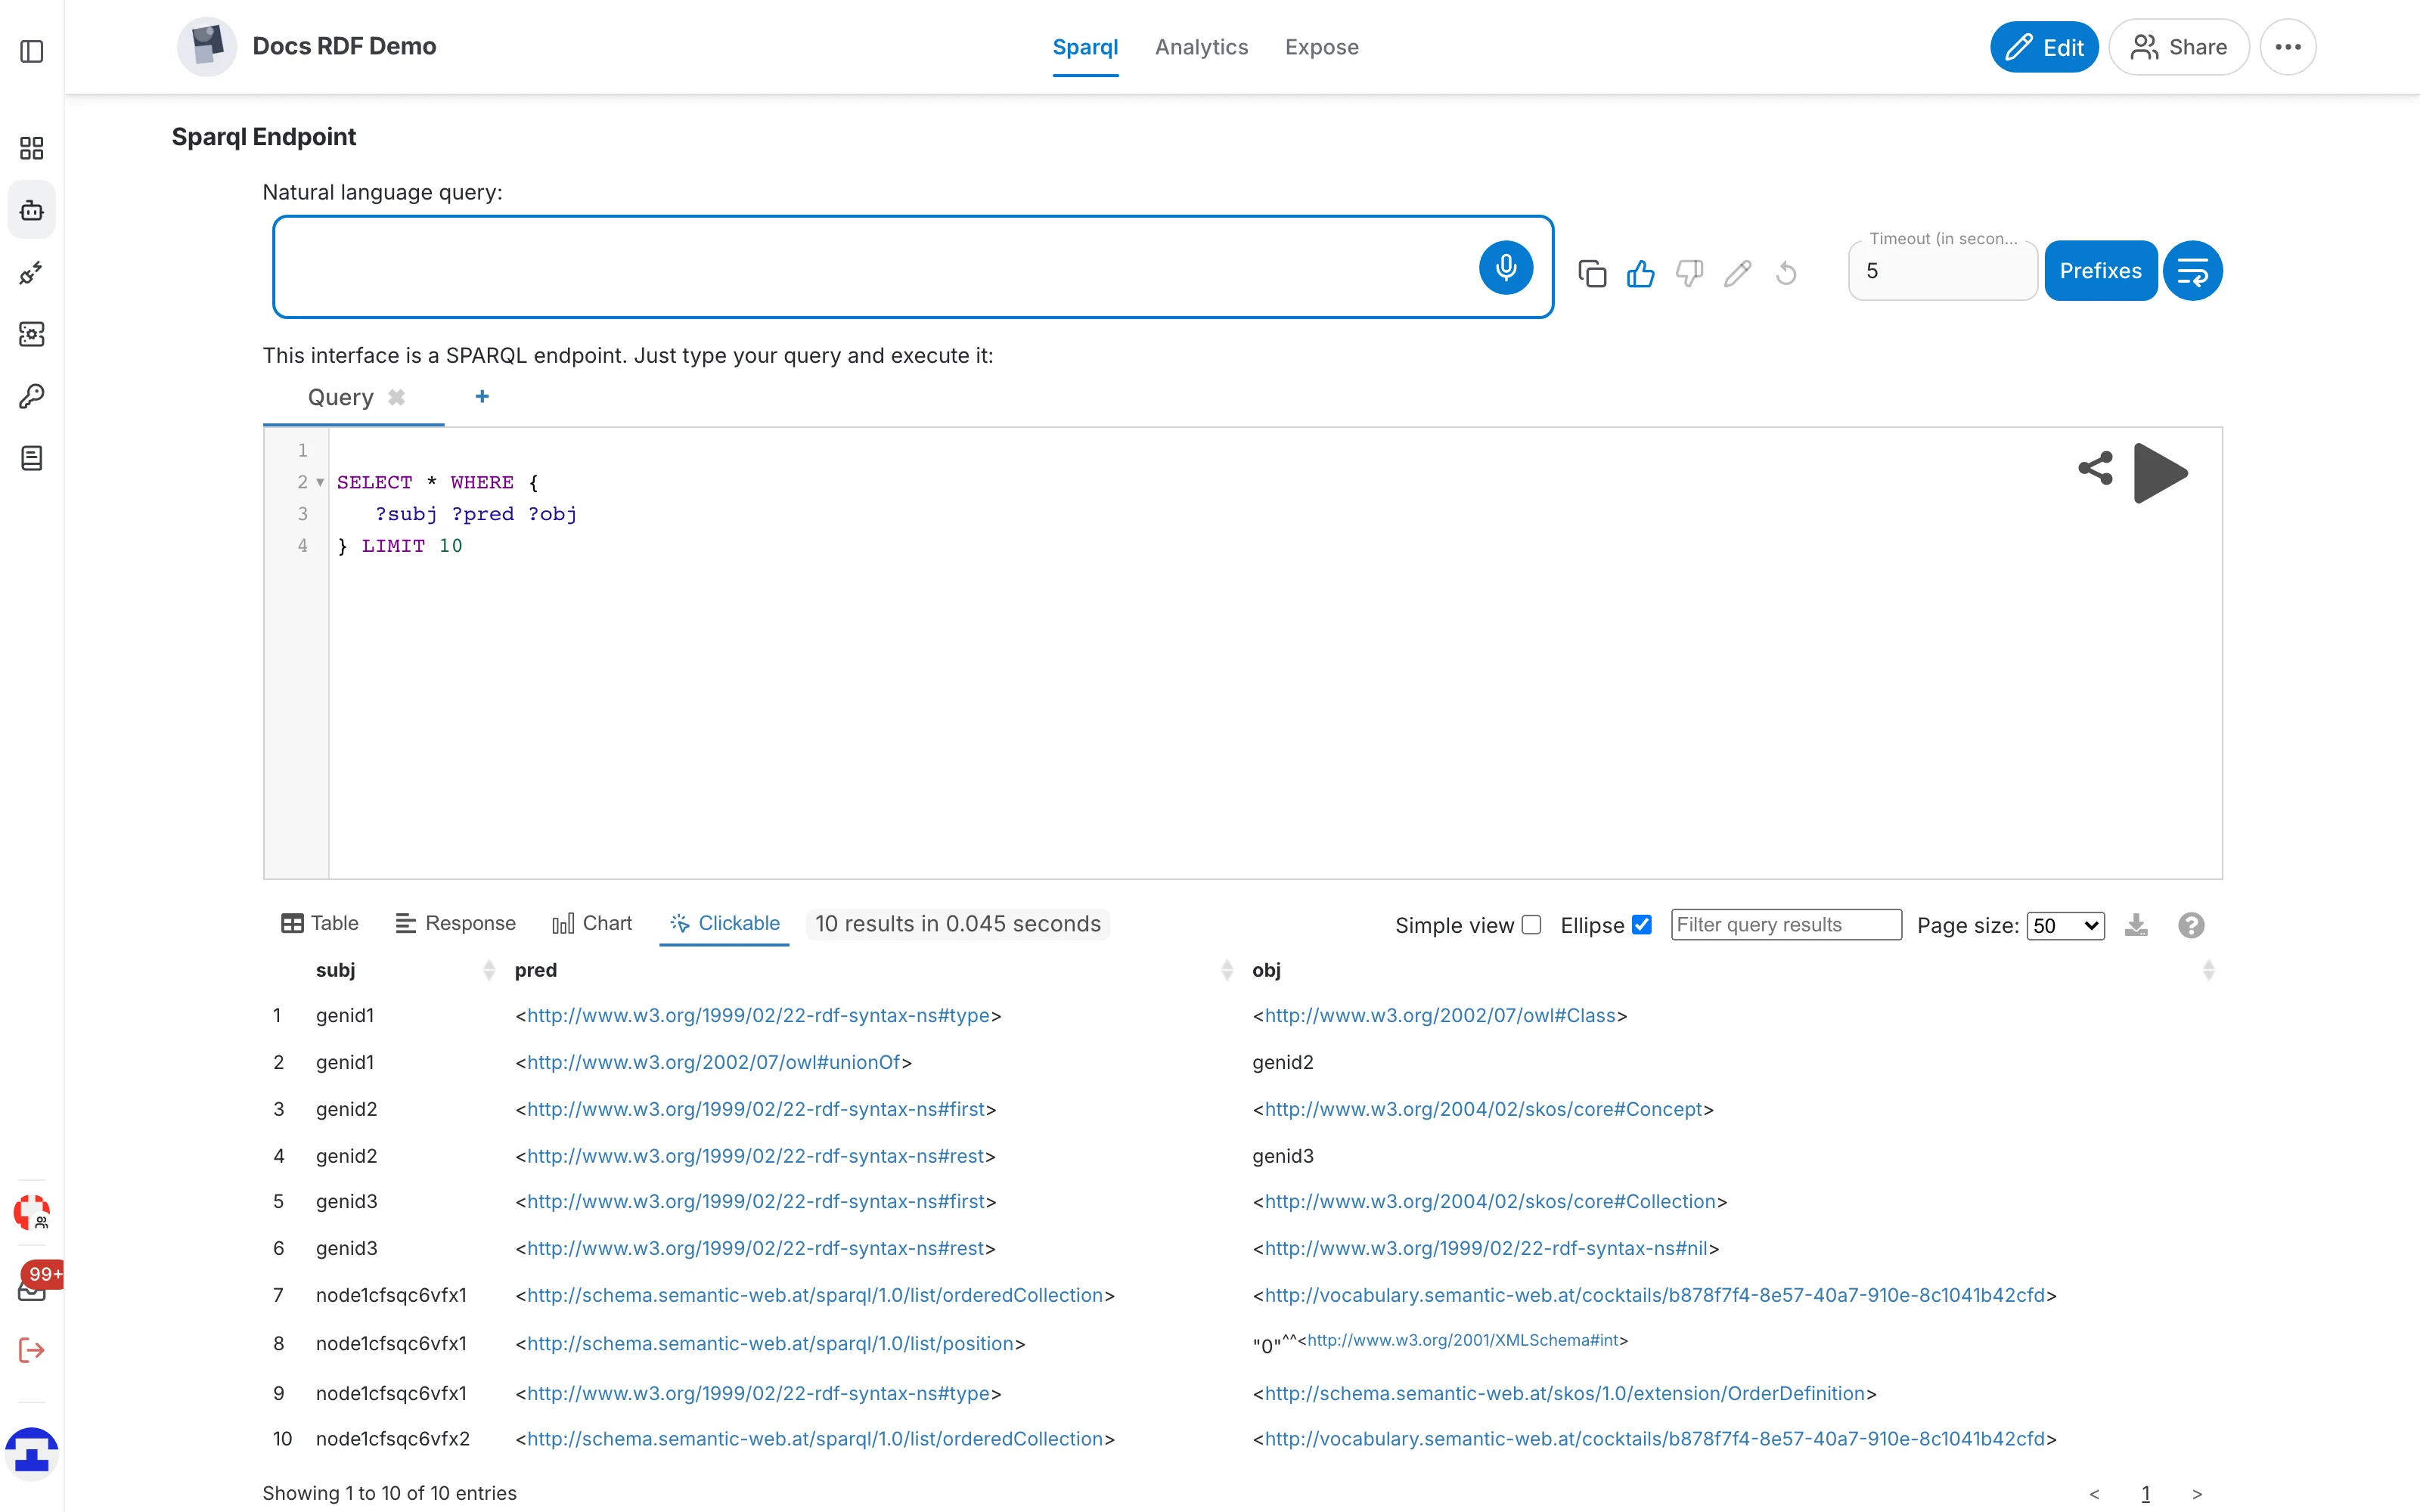Open the plug connections icon in sidebar

[x=32, y=272]
